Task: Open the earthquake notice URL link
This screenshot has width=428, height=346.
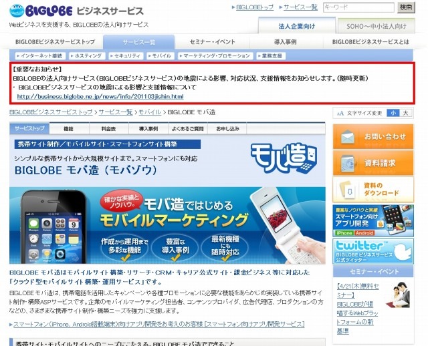Action: (100, 97)
